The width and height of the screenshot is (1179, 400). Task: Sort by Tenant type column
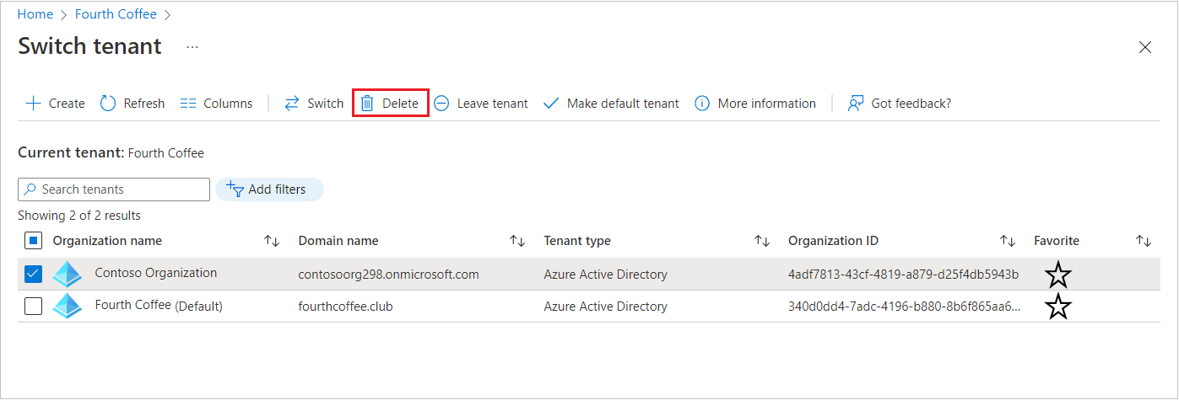(x=762, y=242)
